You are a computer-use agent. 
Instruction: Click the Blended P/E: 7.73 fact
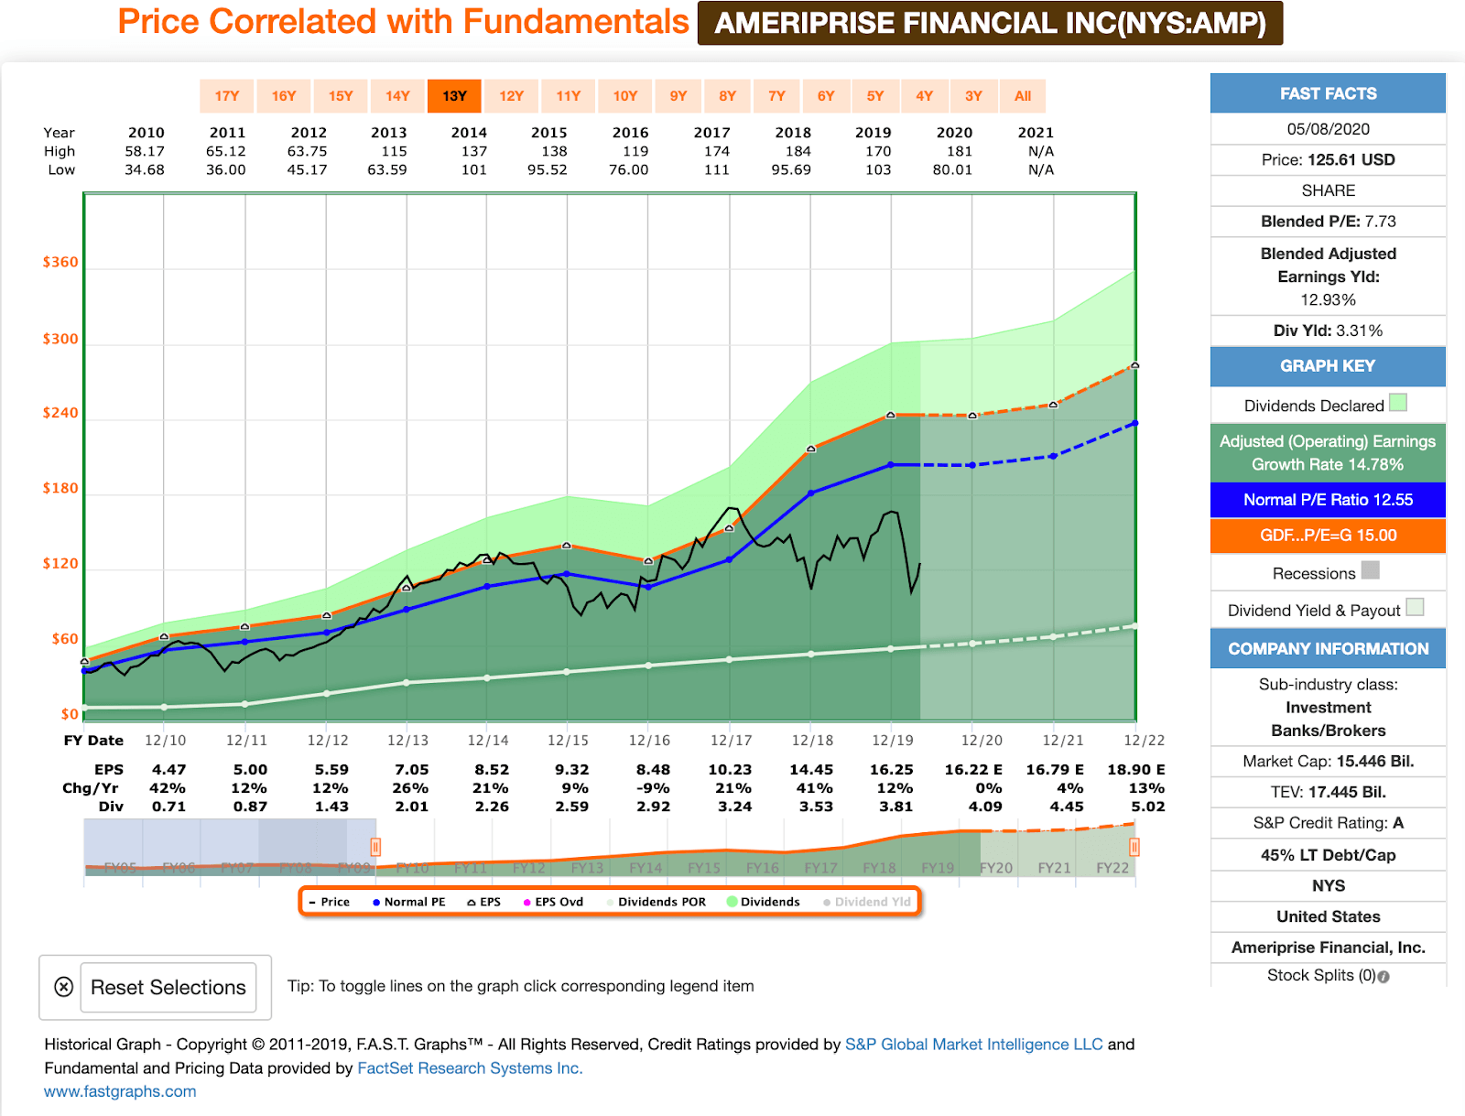[1328, 222]
